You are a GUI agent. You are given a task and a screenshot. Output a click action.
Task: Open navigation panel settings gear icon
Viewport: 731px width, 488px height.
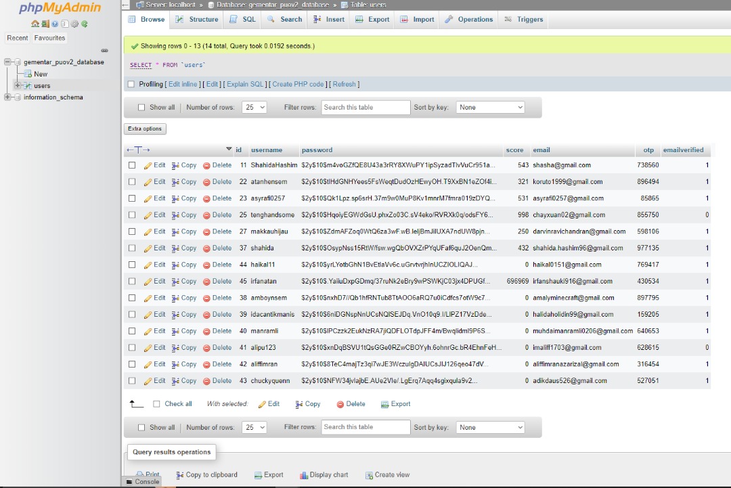(74, 24)
